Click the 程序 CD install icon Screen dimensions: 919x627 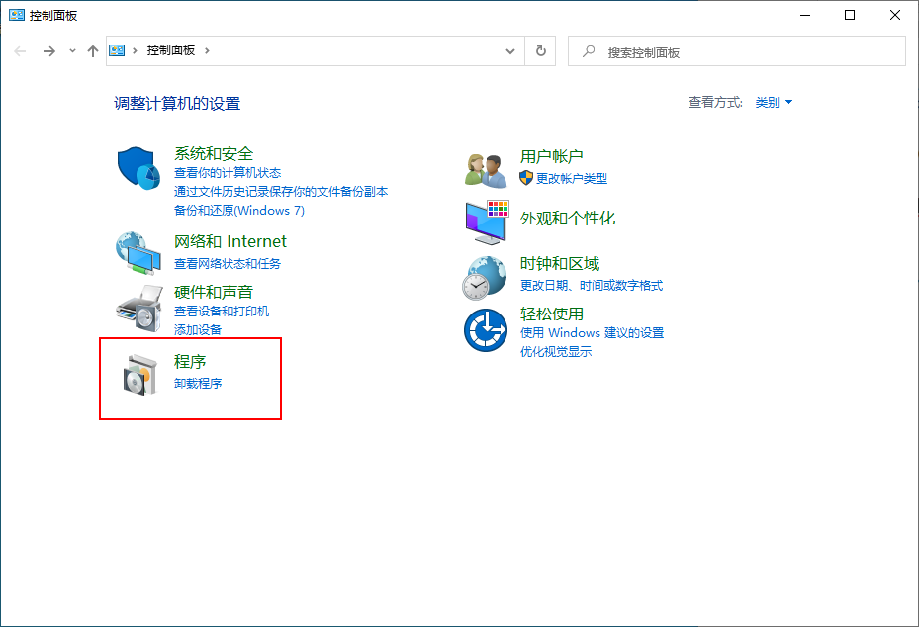point(138,374)
